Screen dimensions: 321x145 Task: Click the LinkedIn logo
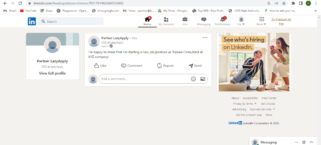32,21
